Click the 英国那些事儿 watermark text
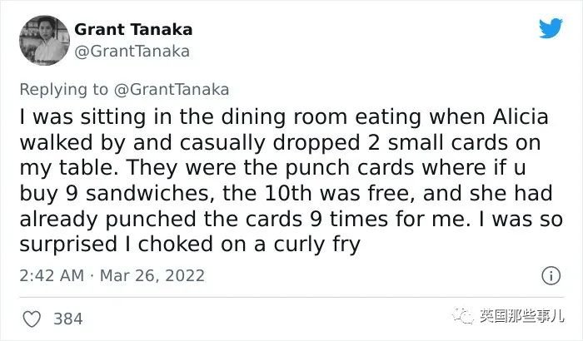583x341 pixels. click(521, 316)
